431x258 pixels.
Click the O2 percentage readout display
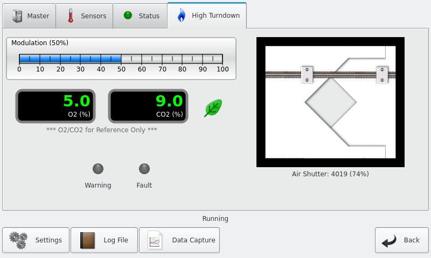pos(55,106)
